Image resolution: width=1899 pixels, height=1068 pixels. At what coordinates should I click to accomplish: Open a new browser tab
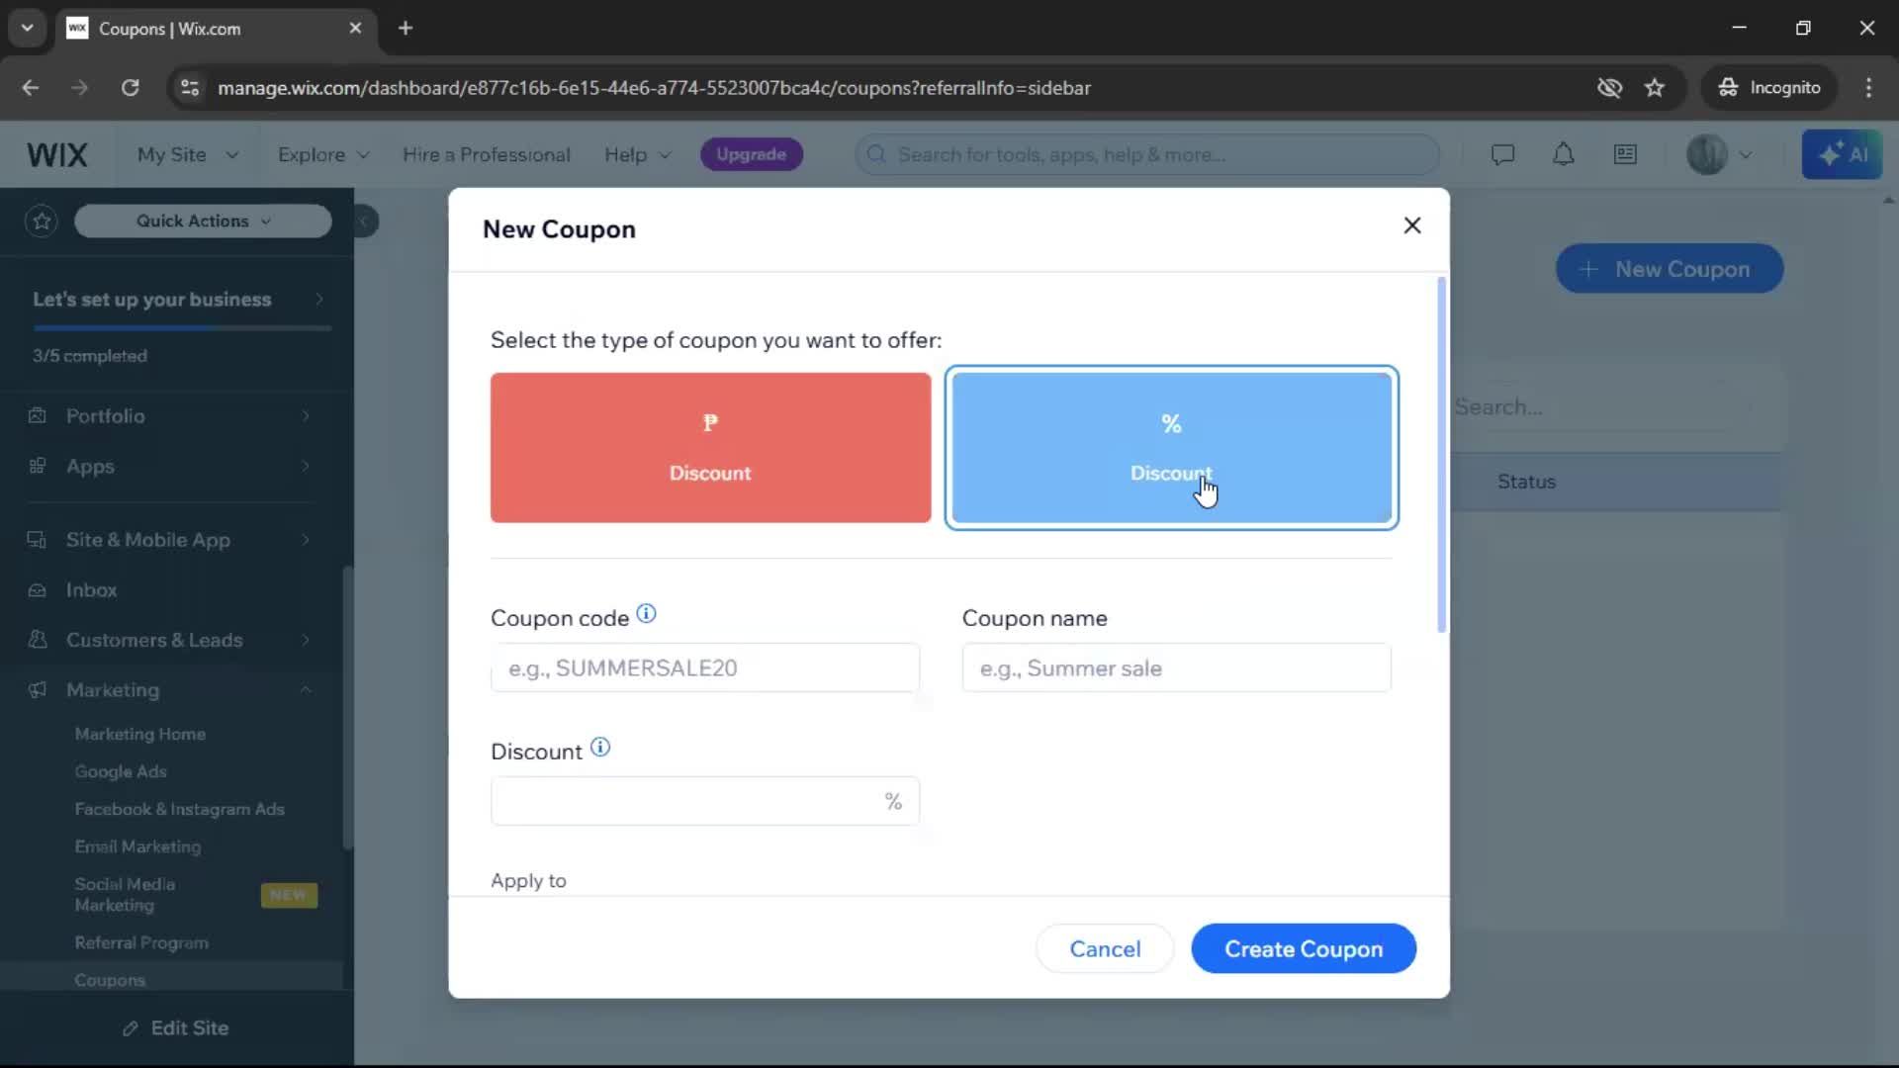coord(406,29)
